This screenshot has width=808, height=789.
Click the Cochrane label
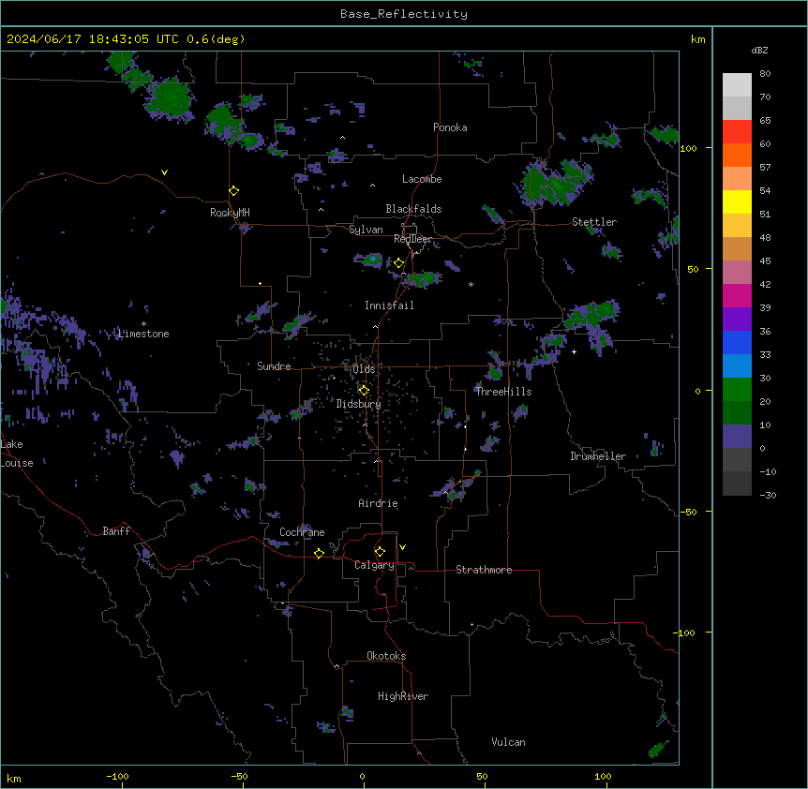pos(302,532)
